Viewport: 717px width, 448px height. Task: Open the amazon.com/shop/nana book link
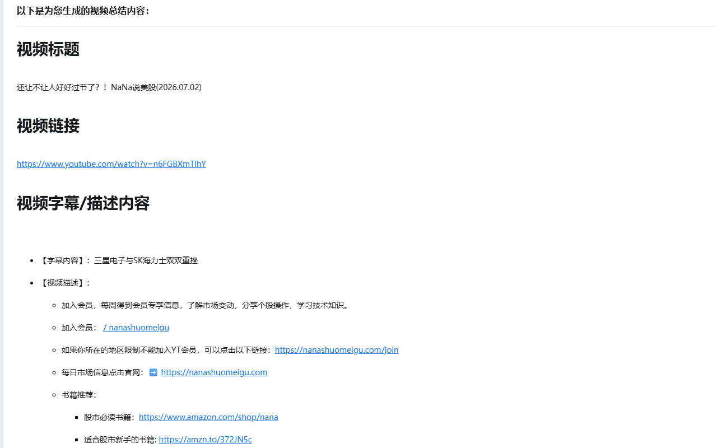pos(208,417)
